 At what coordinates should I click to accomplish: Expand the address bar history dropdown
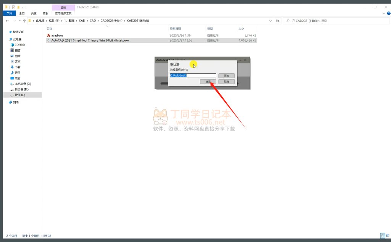click(x=270, y=21)
